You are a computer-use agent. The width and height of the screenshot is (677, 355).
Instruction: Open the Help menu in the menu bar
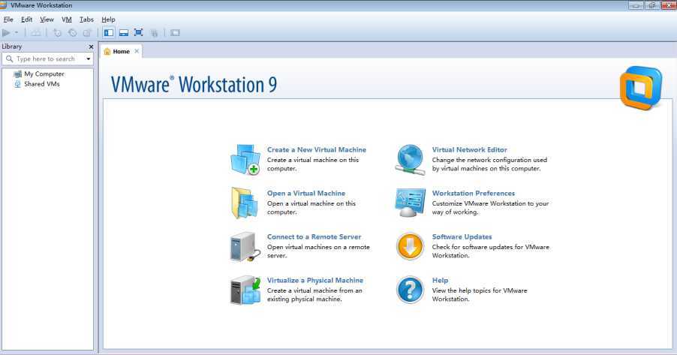click(x=108, y=20)
